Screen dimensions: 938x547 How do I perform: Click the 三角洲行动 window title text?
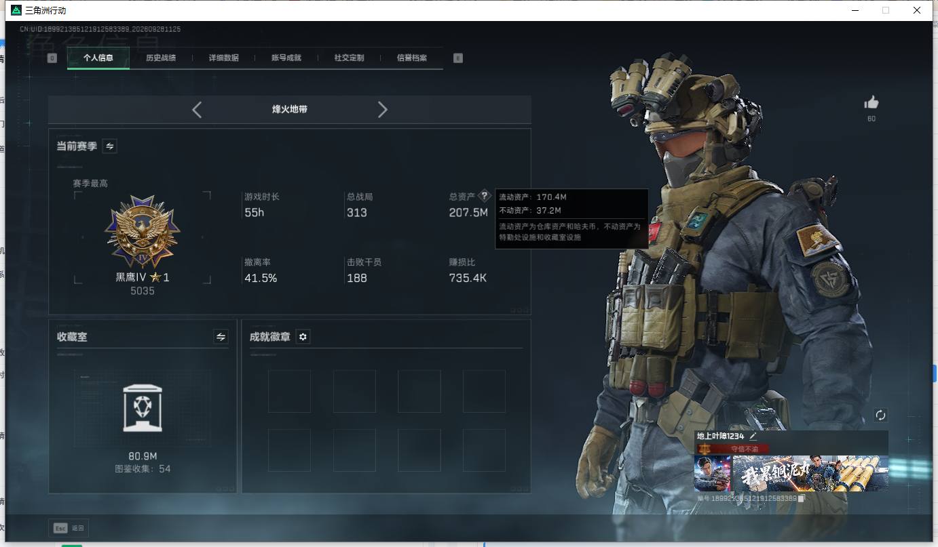45,11
